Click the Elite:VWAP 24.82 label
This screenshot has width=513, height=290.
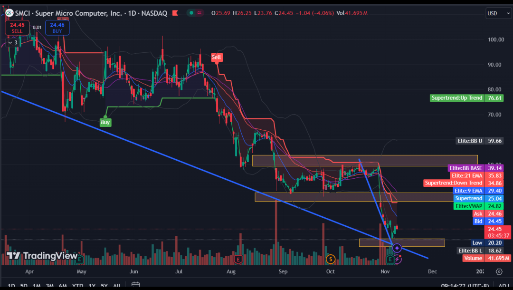click(478, 206)
